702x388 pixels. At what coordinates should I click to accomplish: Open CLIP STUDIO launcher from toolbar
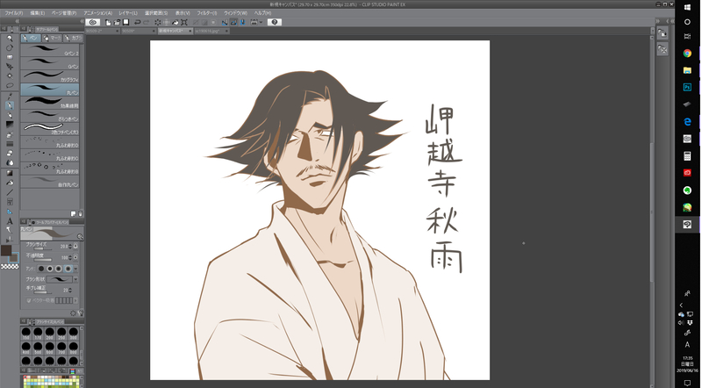coord(93,22)
